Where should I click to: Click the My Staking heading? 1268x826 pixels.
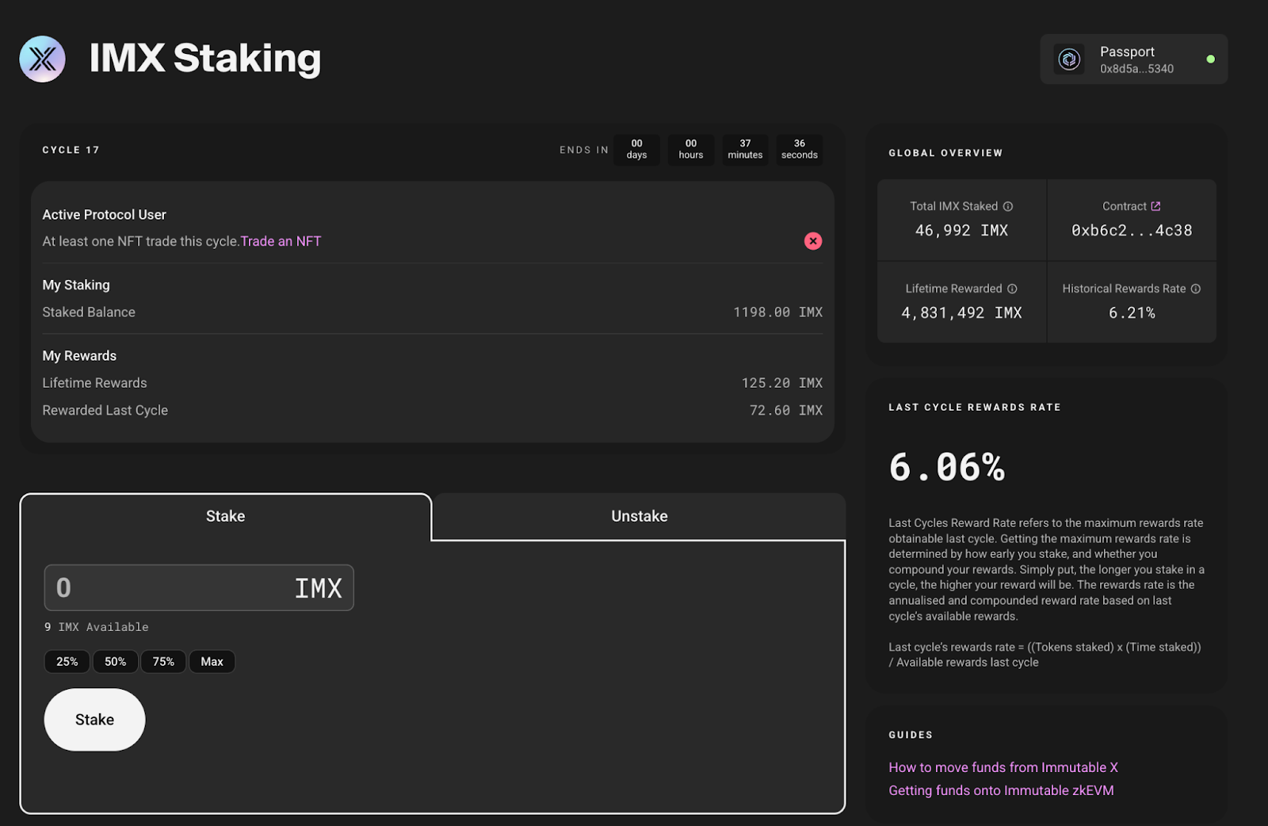(76, 285)
